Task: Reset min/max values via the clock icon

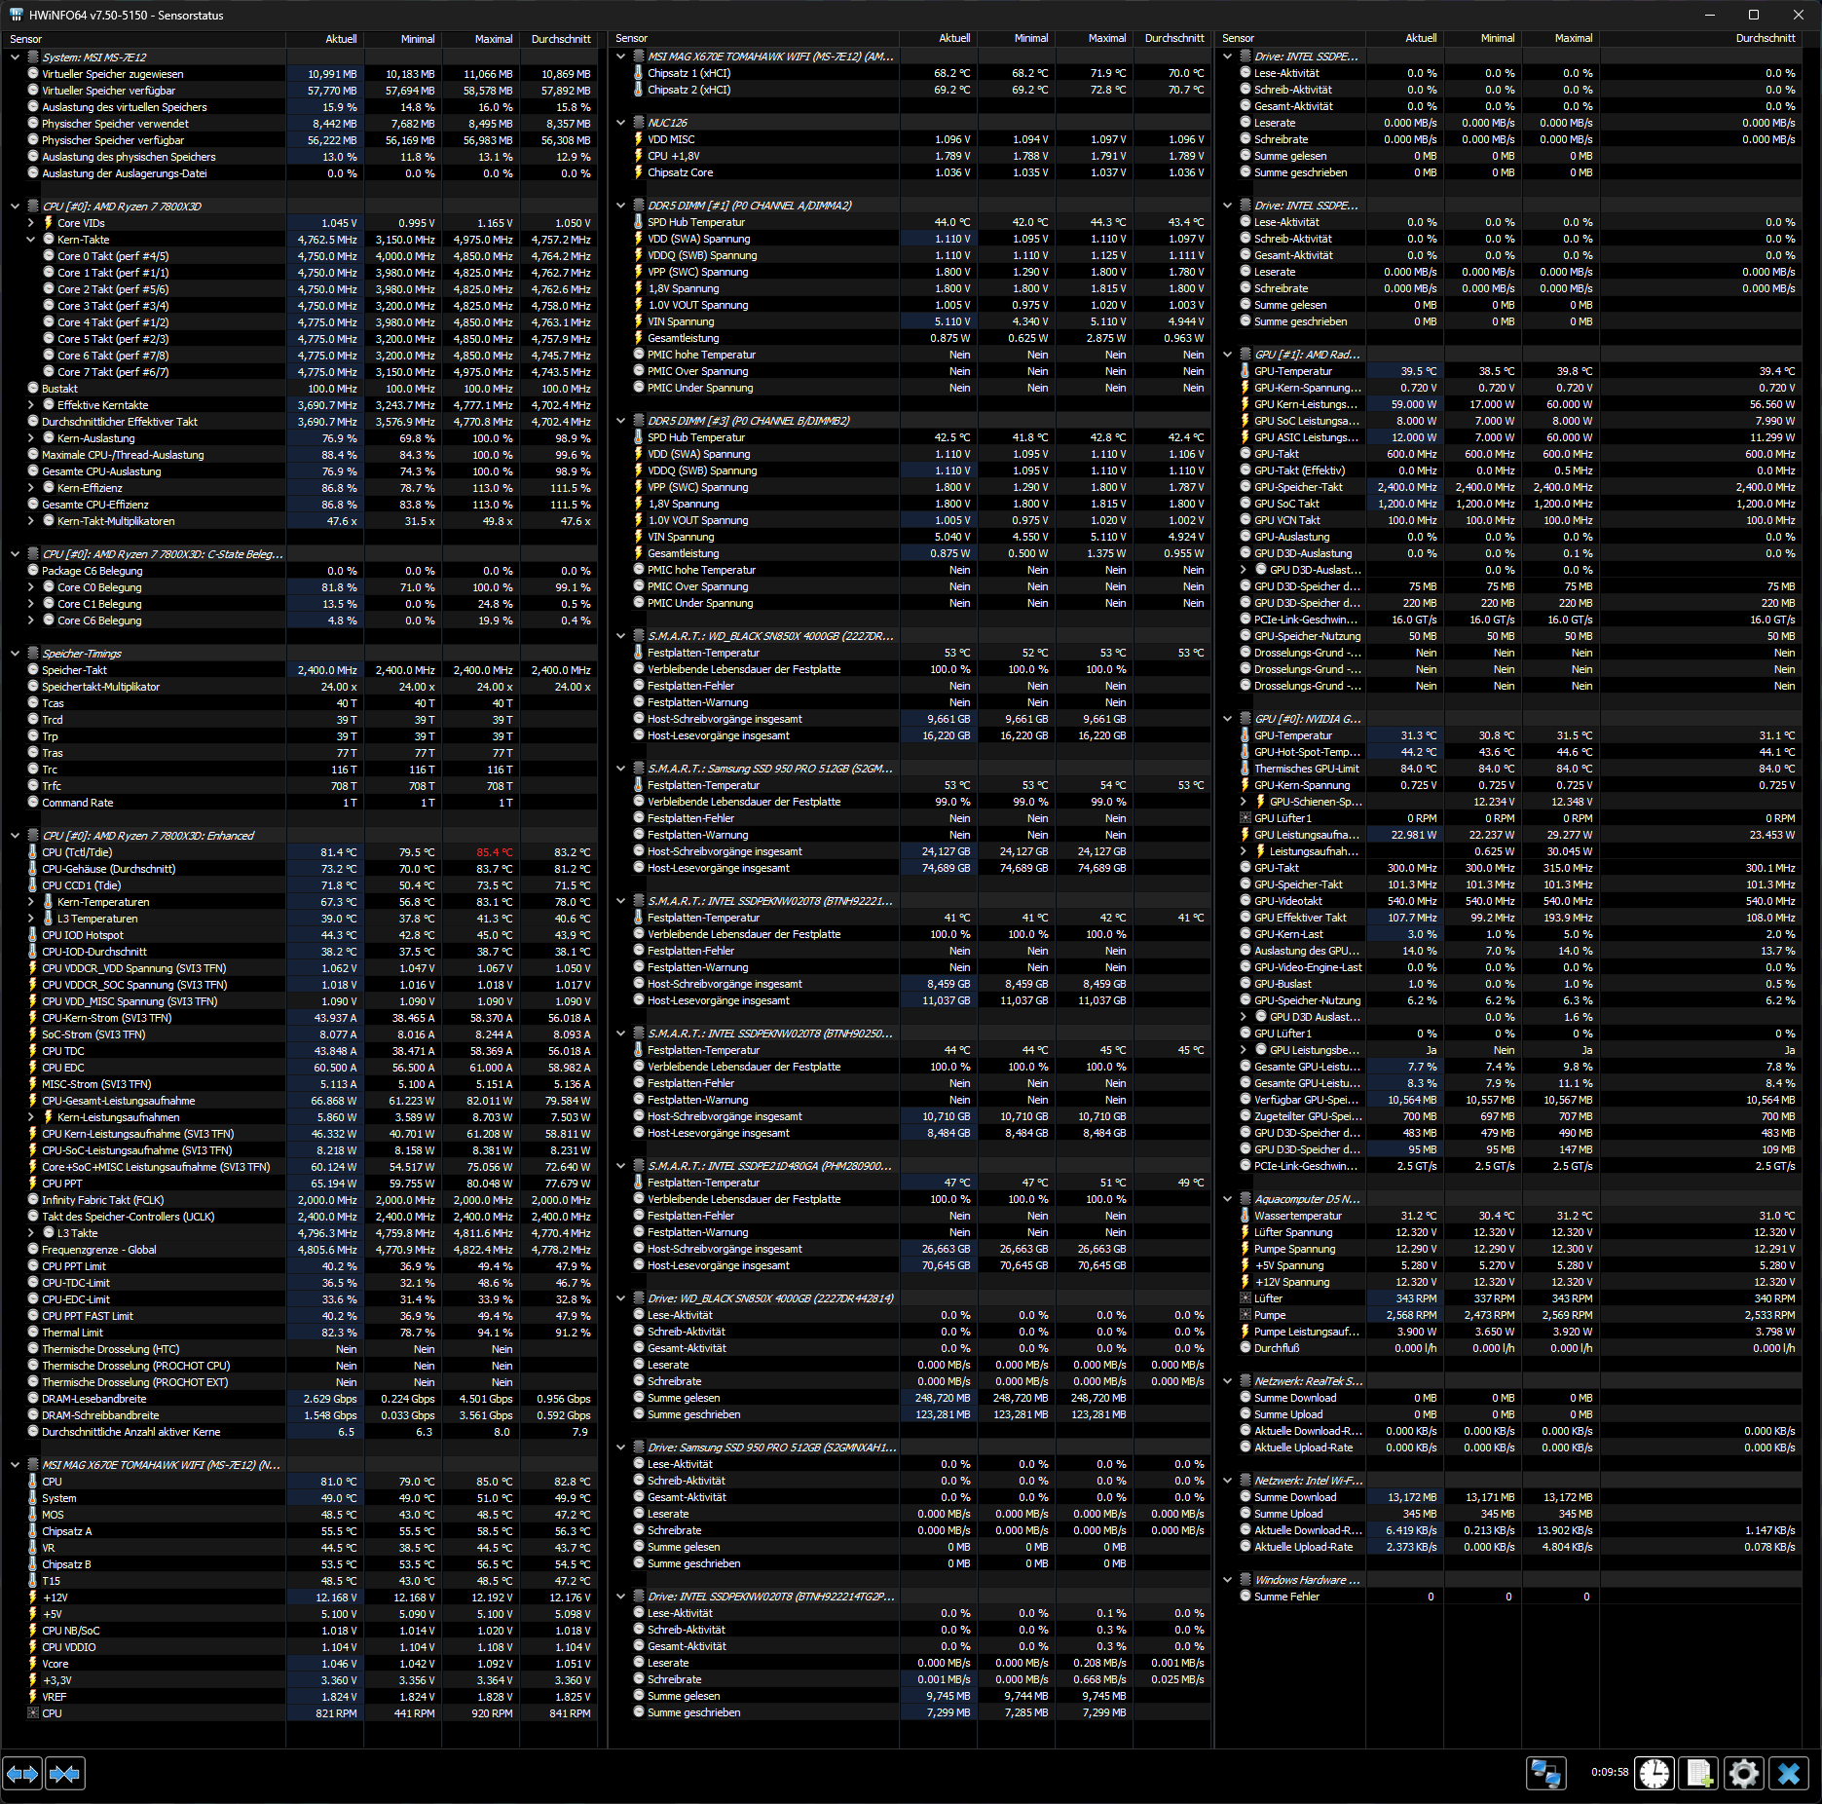Action: 1654,1774
